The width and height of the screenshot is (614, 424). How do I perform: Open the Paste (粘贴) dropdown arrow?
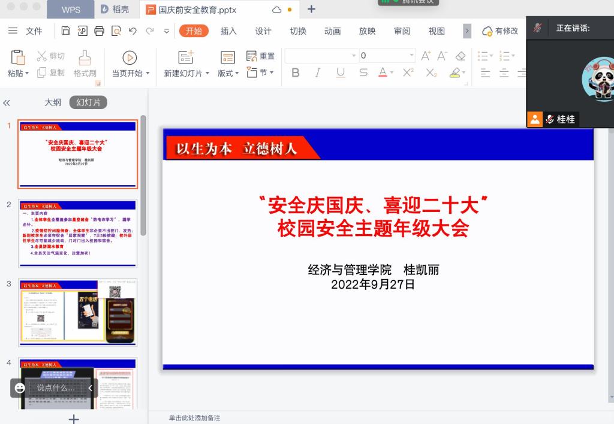point(26,73)
